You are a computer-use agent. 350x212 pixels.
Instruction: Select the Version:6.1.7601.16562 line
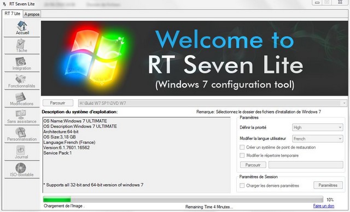coord(67,148)
